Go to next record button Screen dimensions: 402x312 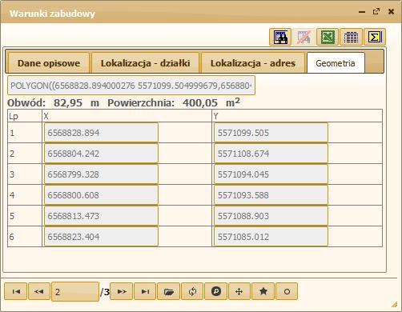click(122, 291)
